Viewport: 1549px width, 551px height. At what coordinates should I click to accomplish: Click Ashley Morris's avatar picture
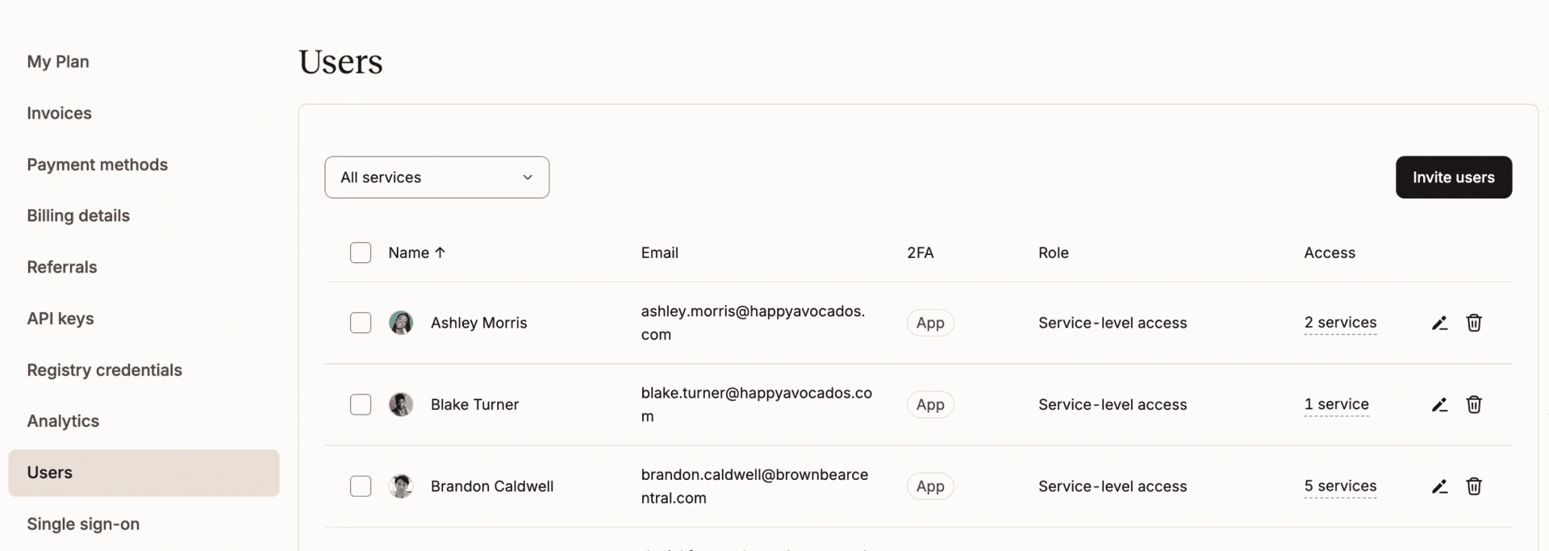pos(401,323)
